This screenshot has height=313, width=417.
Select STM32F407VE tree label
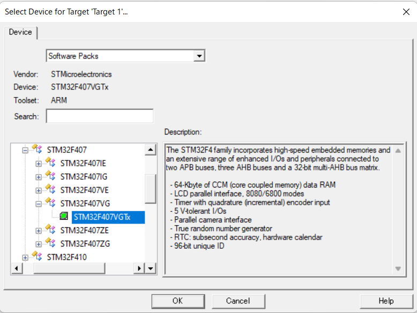[x=85, y=190]
